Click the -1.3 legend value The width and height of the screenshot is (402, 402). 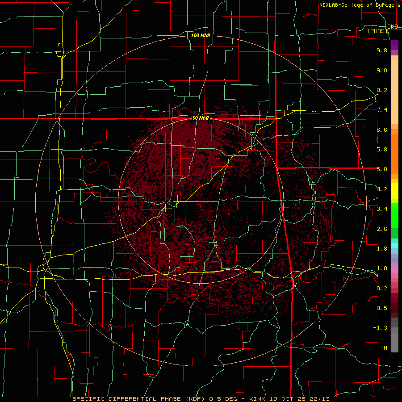(x=380, y=328)
